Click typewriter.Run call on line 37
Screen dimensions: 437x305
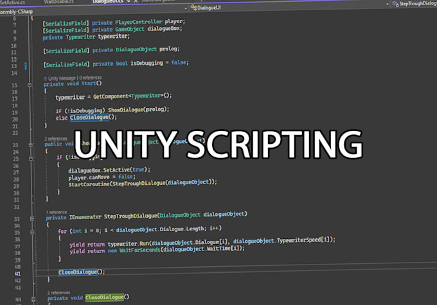coord(129,244)
